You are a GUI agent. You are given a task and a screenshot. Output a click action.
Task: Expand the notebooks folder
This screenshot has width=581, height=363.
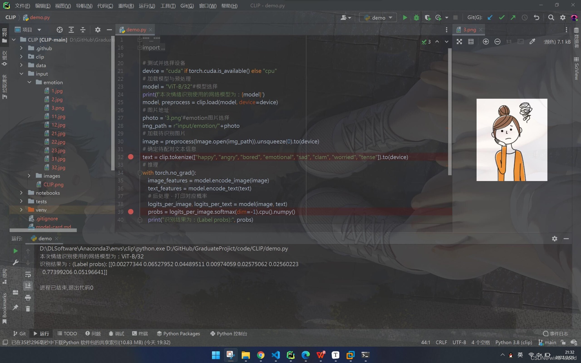(21, 193)
